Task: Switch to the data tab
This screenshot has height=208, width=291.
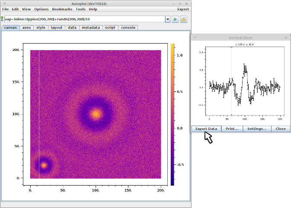Action: pyautogui.click(x=72, y=28)
